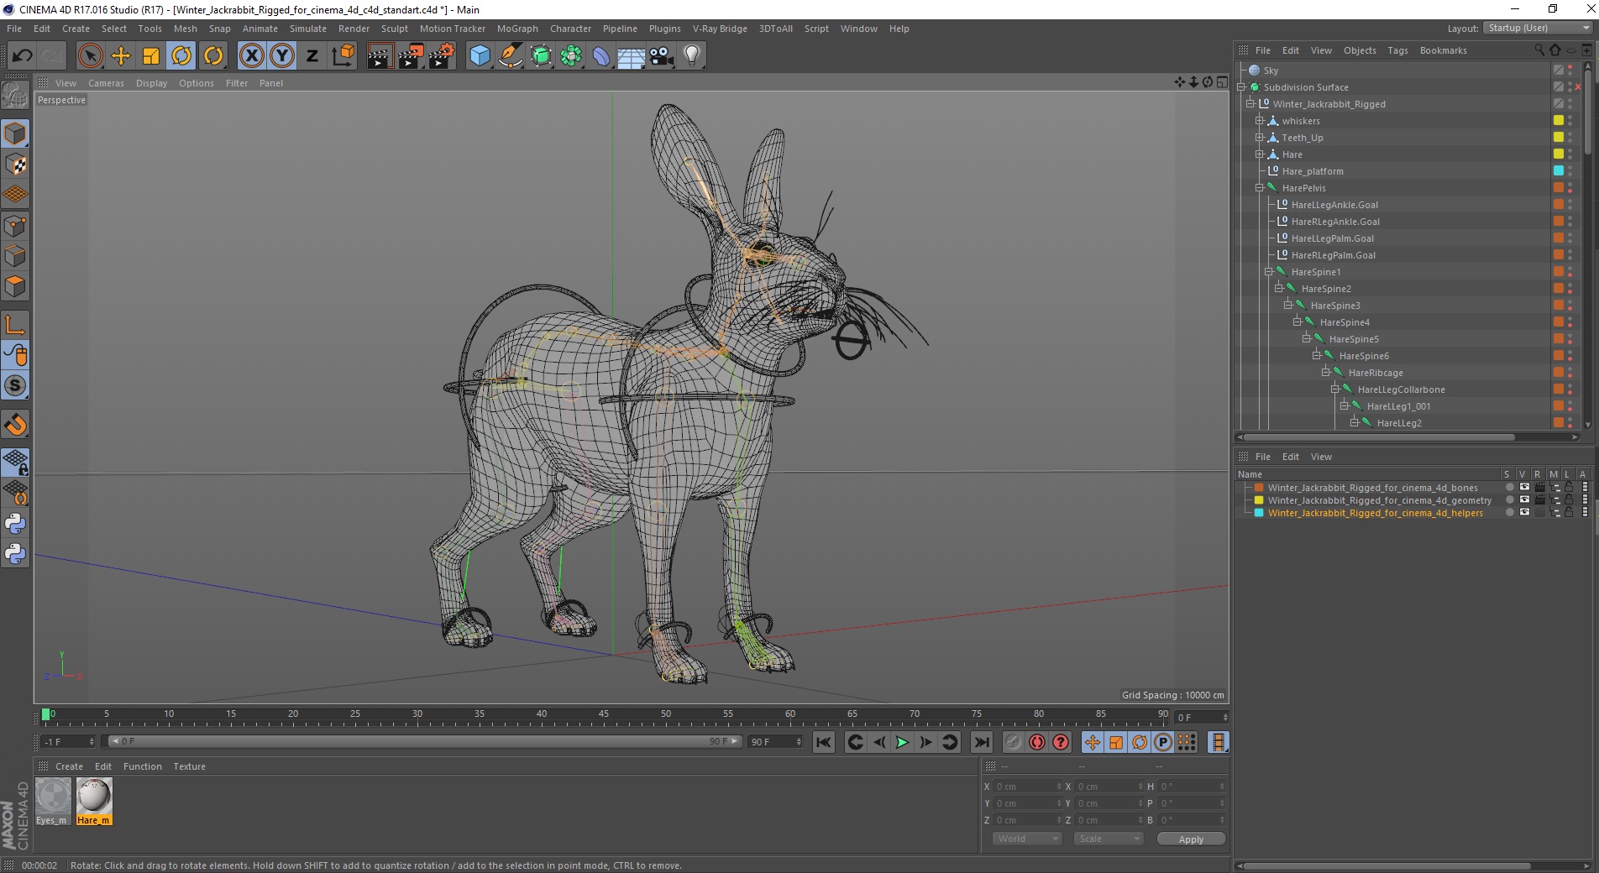Activate the Rotate tool
Screen dimensions: 1599x873
(x=181, y=56)
